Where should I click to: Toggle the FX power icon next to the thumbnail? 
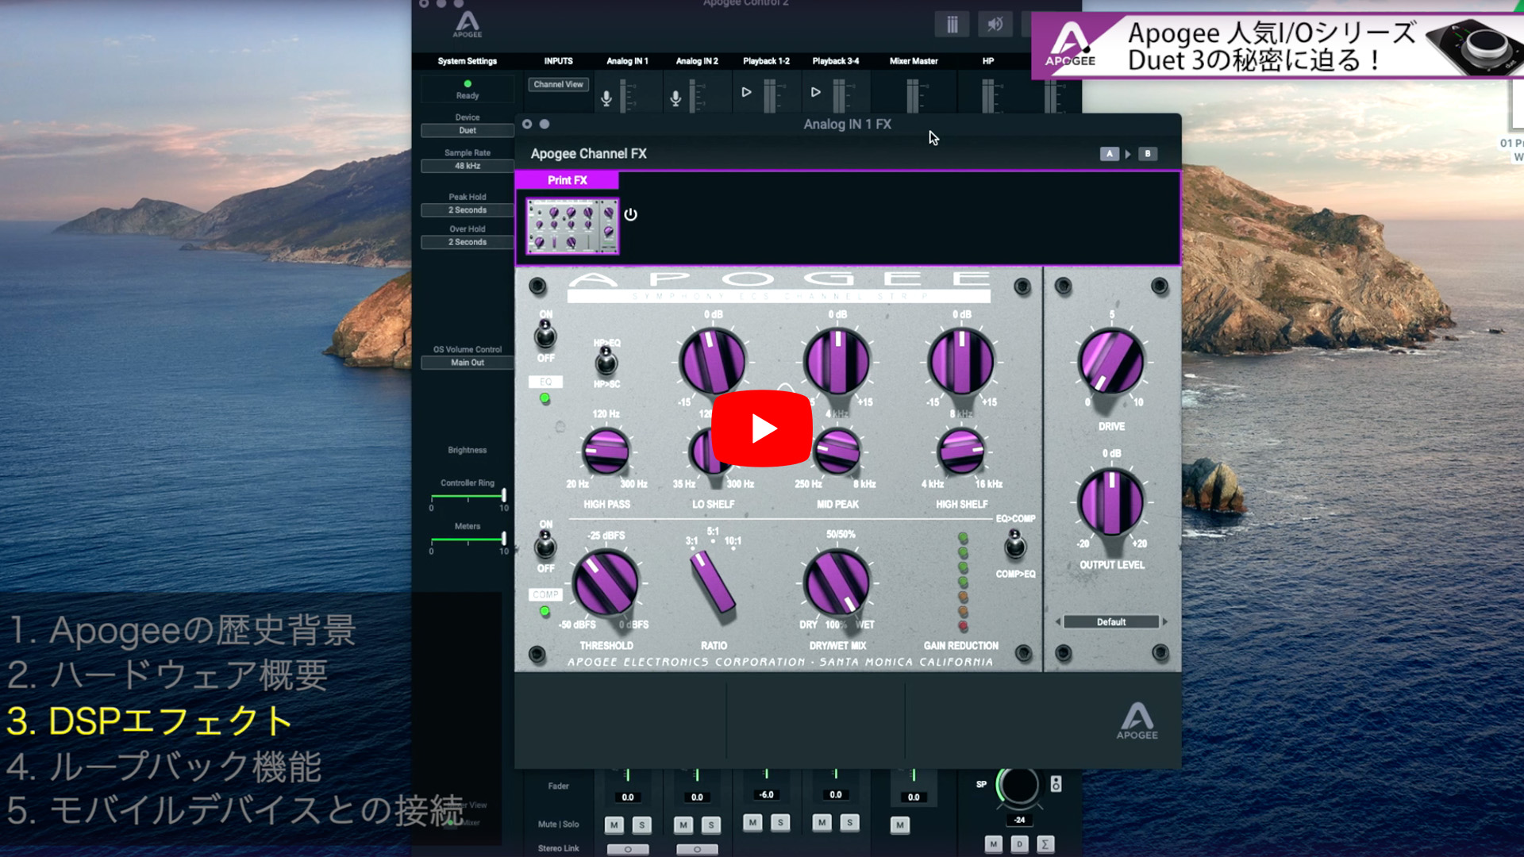(x=630, y=214)
